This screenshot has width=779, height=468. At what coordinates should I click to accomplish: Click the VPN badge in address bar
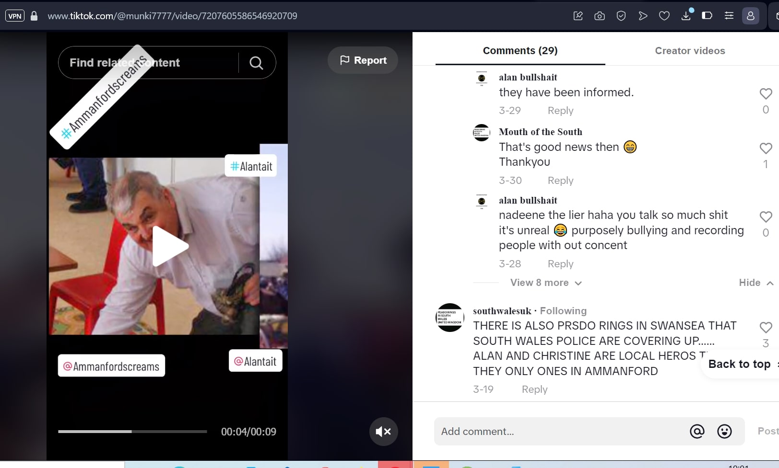(15, 16)
